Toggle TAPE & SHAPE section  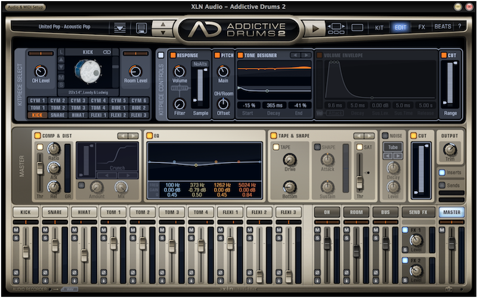tap(274, 136)
